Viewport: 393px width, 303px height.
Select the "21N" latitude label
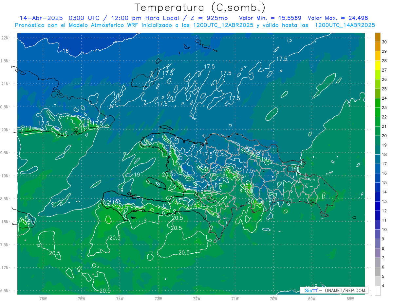click(5, 84)
